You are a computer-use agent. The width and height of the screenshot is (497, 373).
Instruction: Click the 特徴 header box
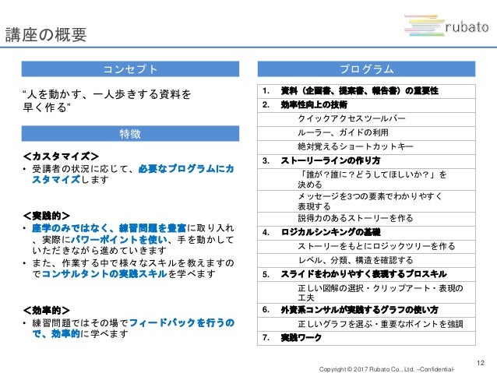pos(130,133)
